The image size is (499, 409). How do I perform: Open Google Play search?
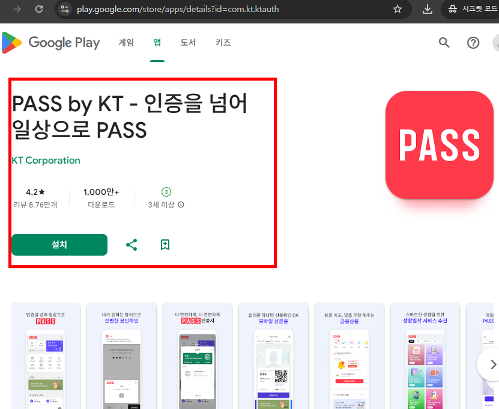point(444,43)
